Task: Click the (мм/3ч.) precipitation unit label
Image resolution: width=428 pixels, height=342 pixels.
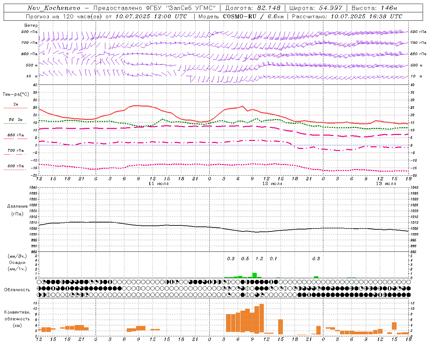Action: pyautogui.click(x=17, y=256)
